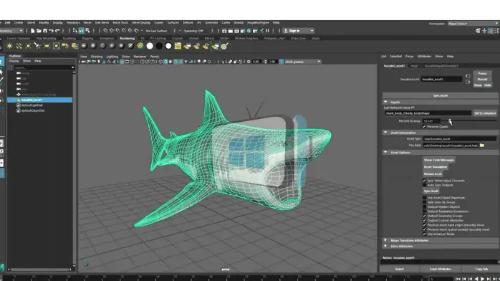Enable Split Geos By Group checkbox
Screen dimensions: 500x281
(x=424, y=202)
